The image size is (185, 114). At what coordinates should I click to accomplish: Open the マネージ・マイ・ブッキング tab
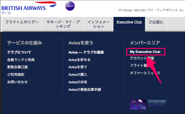[63, 24]
